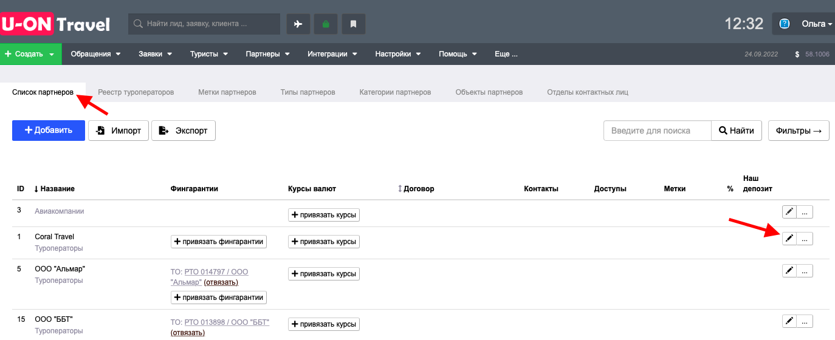The height and width of the screenshot is (340, 835).
Task: Sort table by Договор column
Action: coord(416,189)
